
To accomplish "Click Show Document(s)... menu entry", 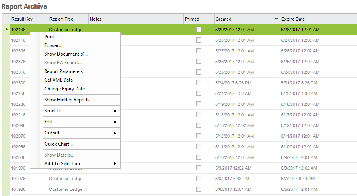I will tap(66, 54).
